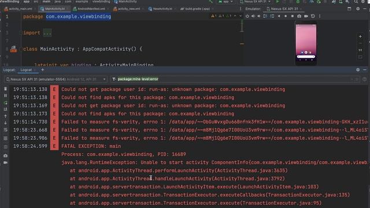The image size is (370, 208).
Task: Click the main breadcrumb folder
Action: [x=46, y=1]
